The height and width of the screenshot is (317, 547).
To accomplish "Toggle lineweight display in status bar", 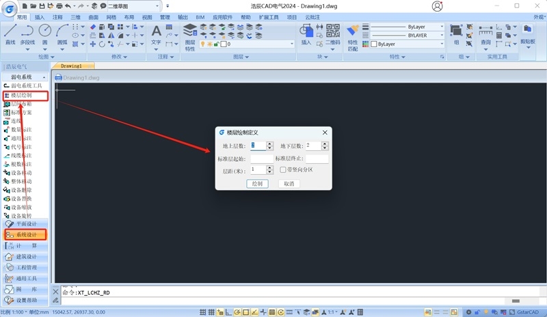I will click(289, 312).
